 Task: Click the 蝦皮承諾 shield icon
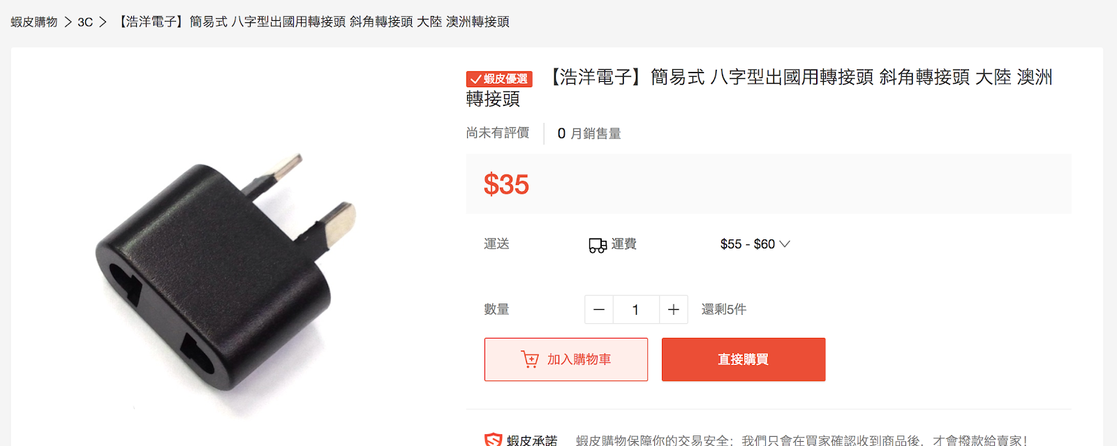click(x=494, y=440)
